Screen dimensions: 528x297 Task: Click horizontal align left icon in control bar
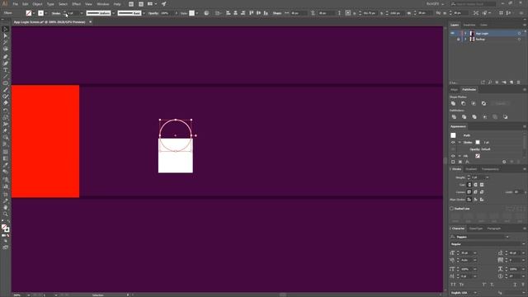[x=228, y=13]
